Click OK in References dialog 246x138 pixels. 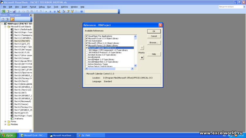(x=154, y=31)
